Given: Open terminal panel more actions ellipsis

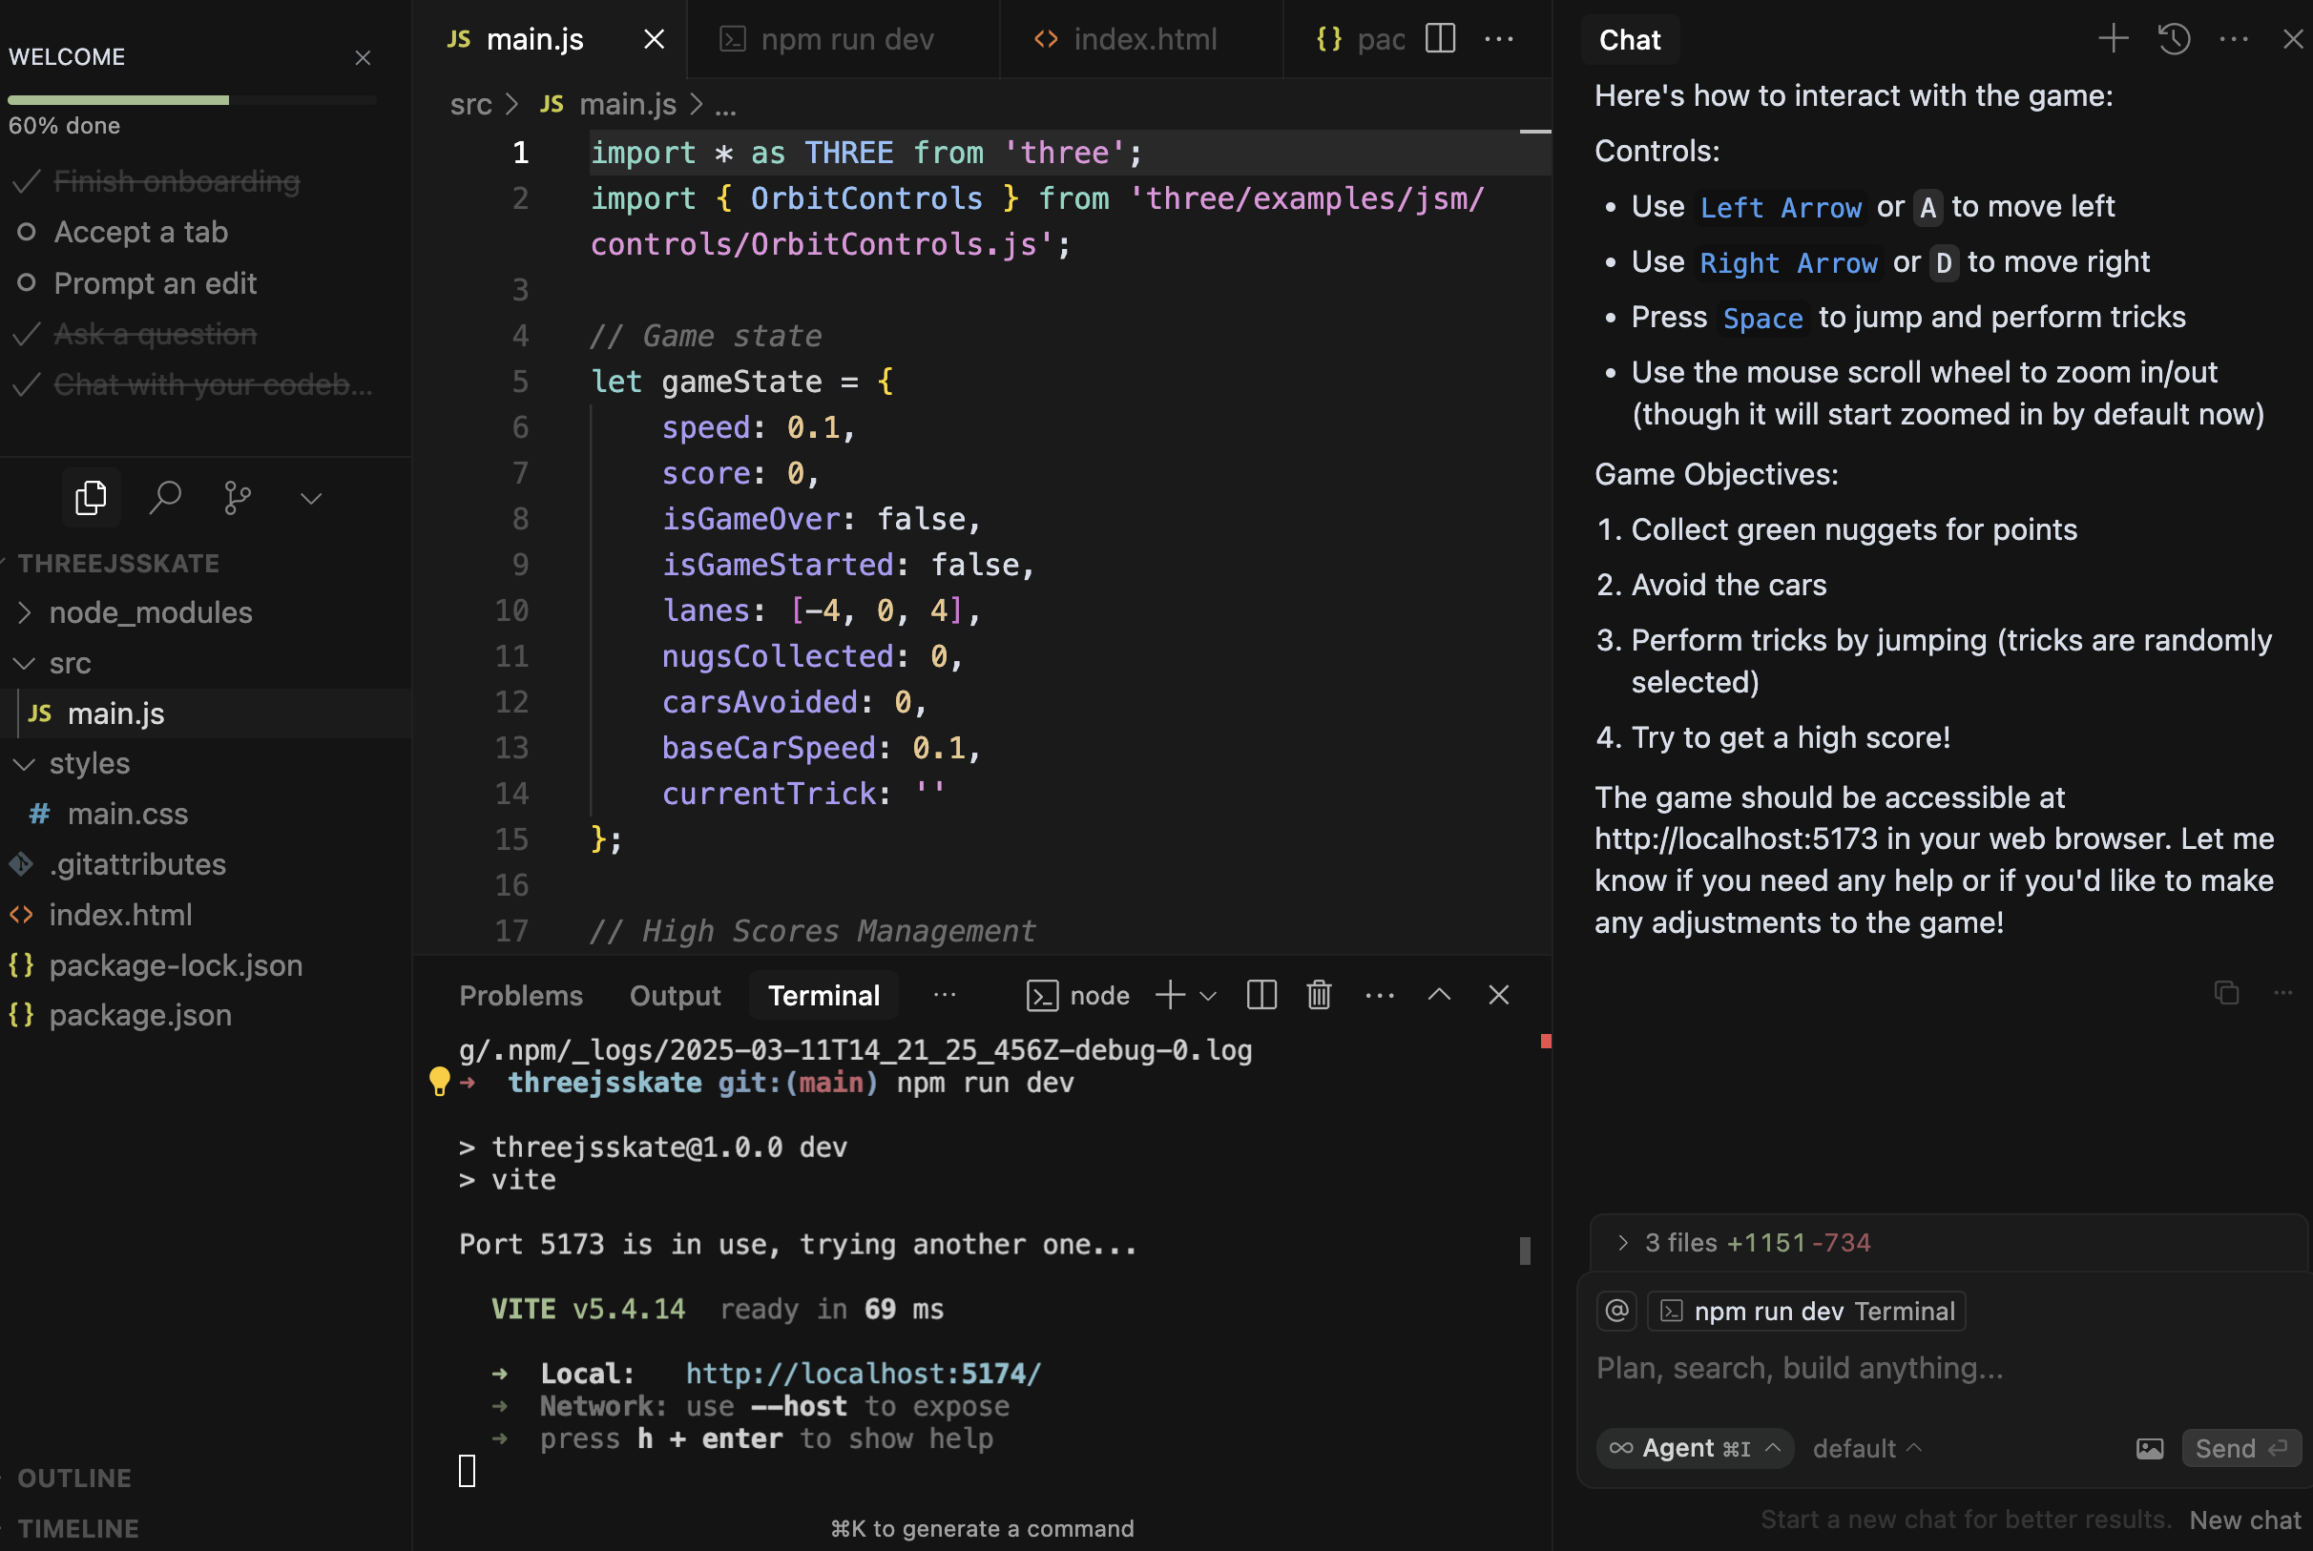Looking at the screenshot, I should [1379, 995].
